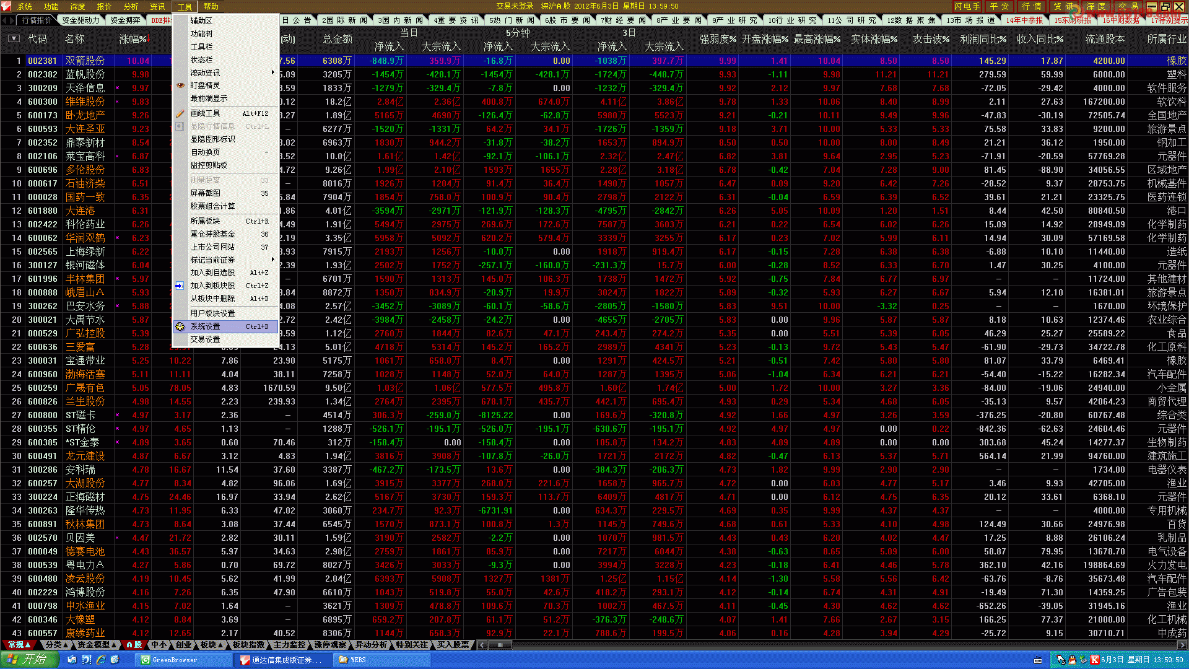Click the 行情 button at top right
The image size is (1189, 669).
click(x=1032, y=7)
